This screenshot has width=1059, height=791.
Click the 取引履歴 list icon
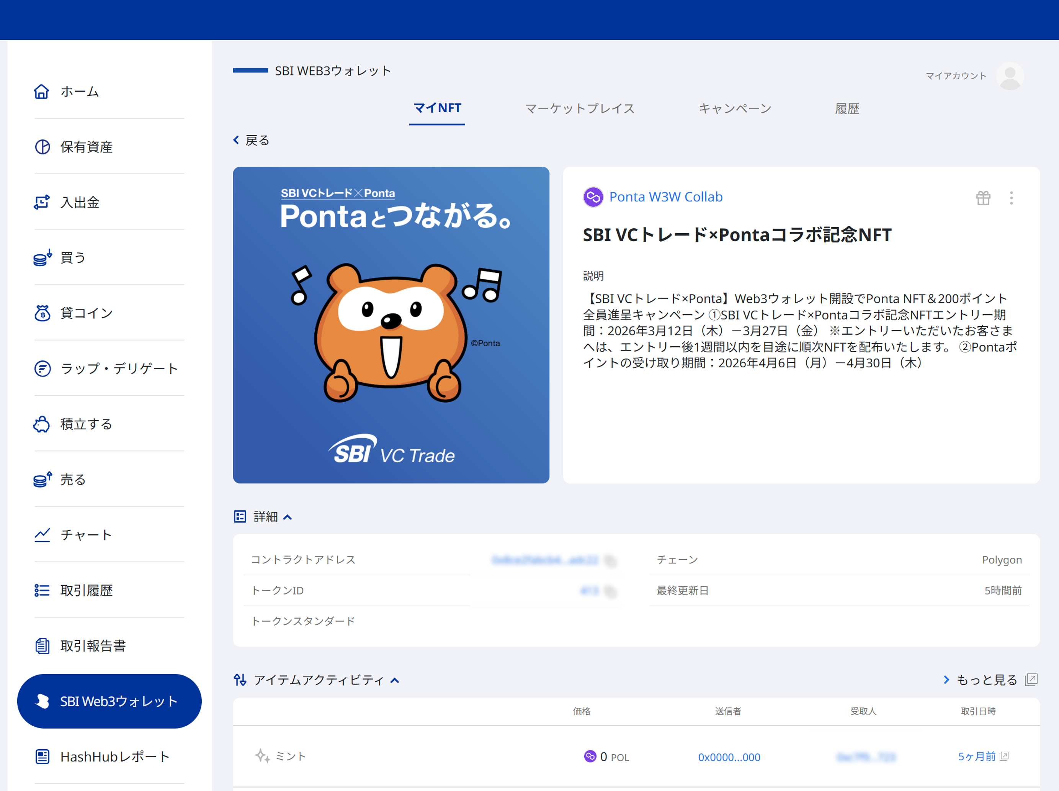(x=42, y=590)
